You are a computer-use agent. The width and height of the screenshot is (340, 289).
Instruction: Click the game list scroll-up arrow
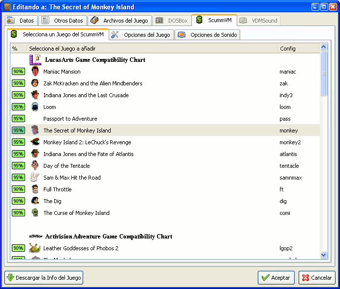(x=324, y=47)
